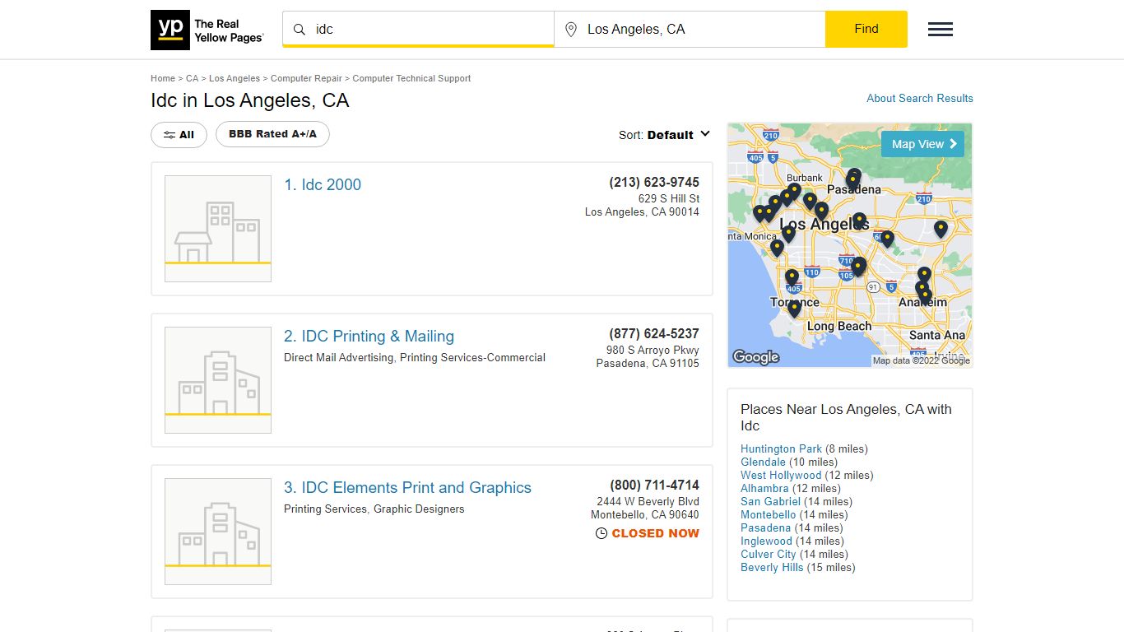
Task: Open West Hollywood nearby place
Action: coord(781,476)
